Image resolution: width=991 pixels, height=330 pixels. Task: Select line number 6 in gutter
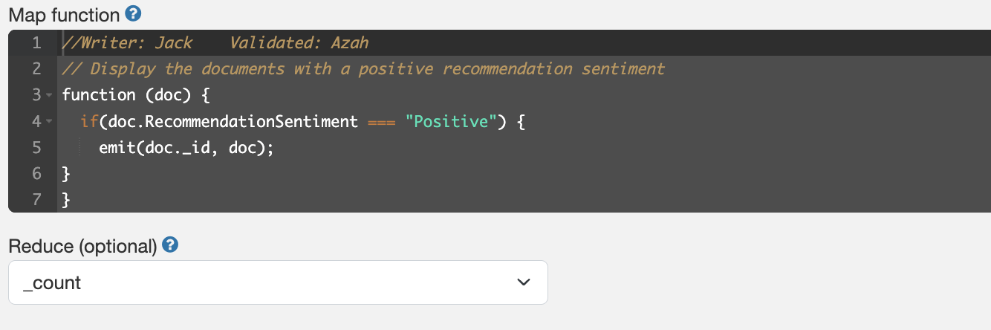click(36, 174)
